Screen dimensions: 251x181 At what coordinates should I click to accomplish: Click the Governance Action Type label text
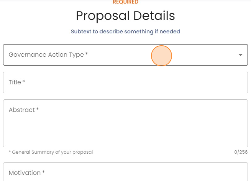point(46,55)
